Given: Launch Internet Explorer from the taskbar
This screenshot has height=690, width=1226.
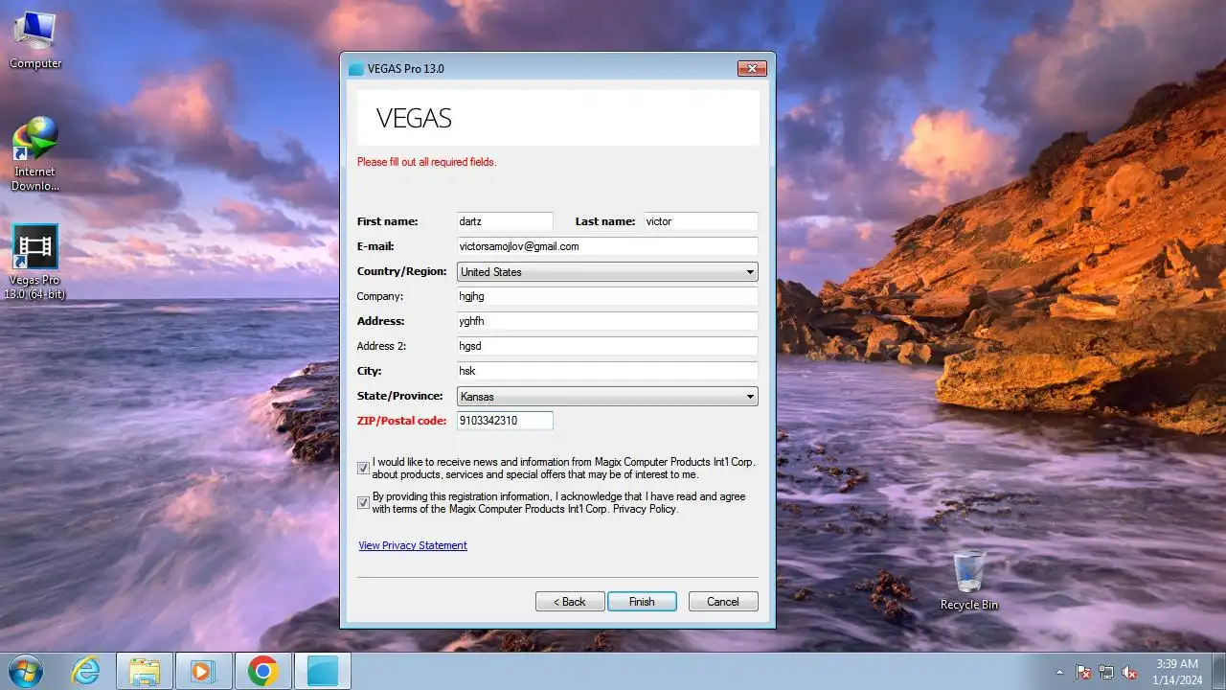Looking at the screenshot, I should point(86,671).
